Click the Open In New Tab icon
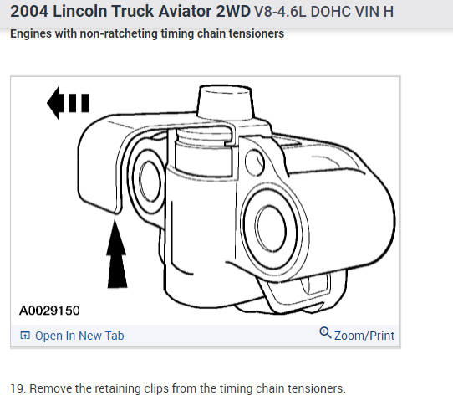 (x=25, y=335)
